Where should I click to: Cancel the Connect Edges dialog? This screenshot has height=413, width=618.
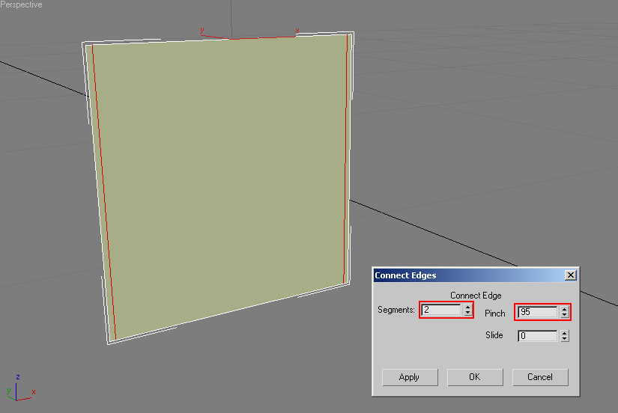540,377
